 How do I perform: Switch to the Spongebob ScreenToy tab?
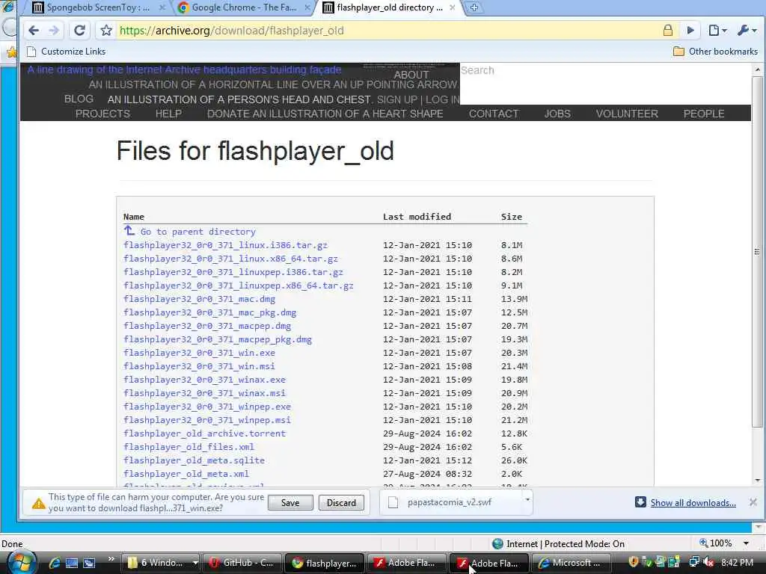tap(98, 7)
